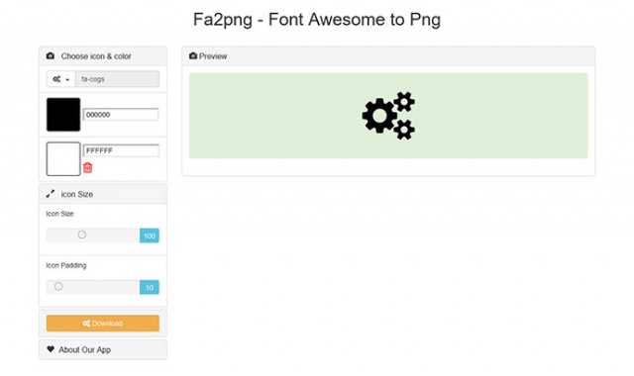
Task: Click the cogs glyph on the Download button
Action: coord(86,324)
